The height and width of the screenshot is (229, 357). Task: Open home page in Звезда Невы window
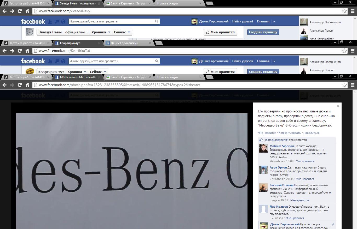pos(27,11)
